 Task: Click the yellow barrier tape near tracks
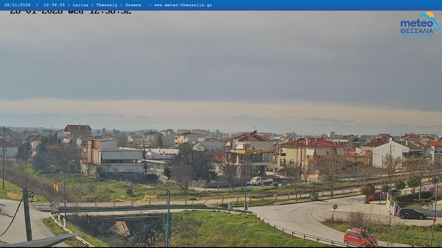click(x=147, y=198)
